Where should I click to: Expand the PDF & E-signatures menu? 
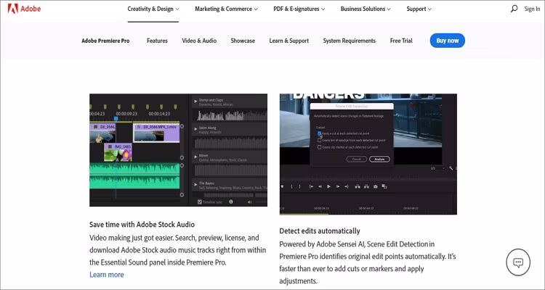pyautogui.click(x=299, y=9)
